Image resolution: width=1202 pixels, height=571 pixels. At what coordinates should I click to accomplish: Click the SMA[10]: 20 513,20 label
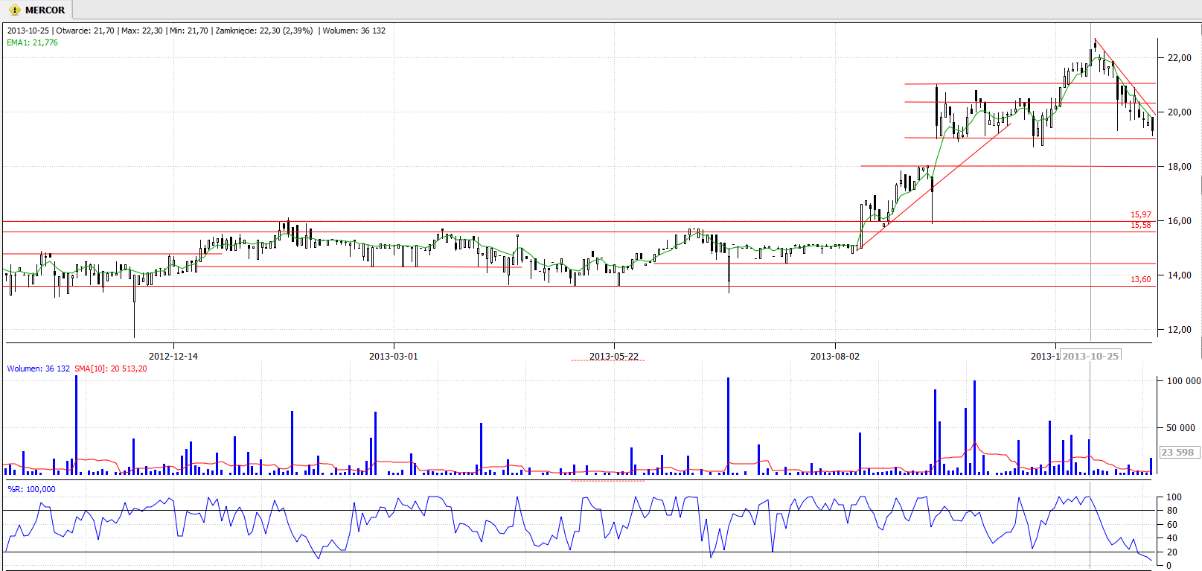click(x=111, y=369)
